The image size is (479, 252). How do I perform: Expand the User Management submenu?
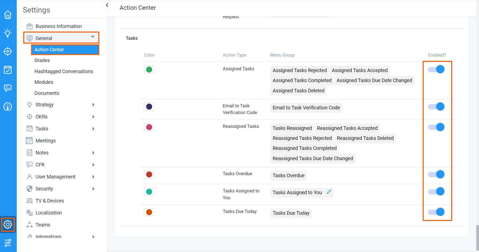pos(93,177)
